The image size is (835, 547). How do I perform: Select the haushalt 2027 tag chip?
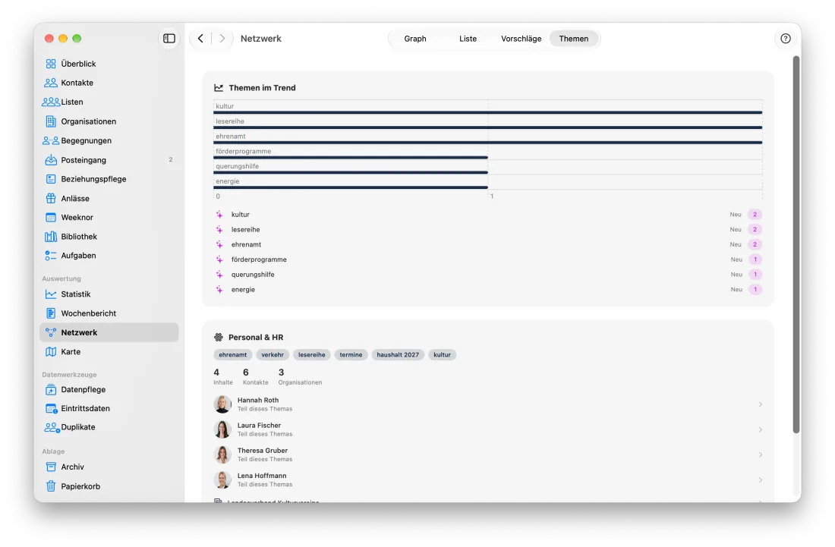398,355
